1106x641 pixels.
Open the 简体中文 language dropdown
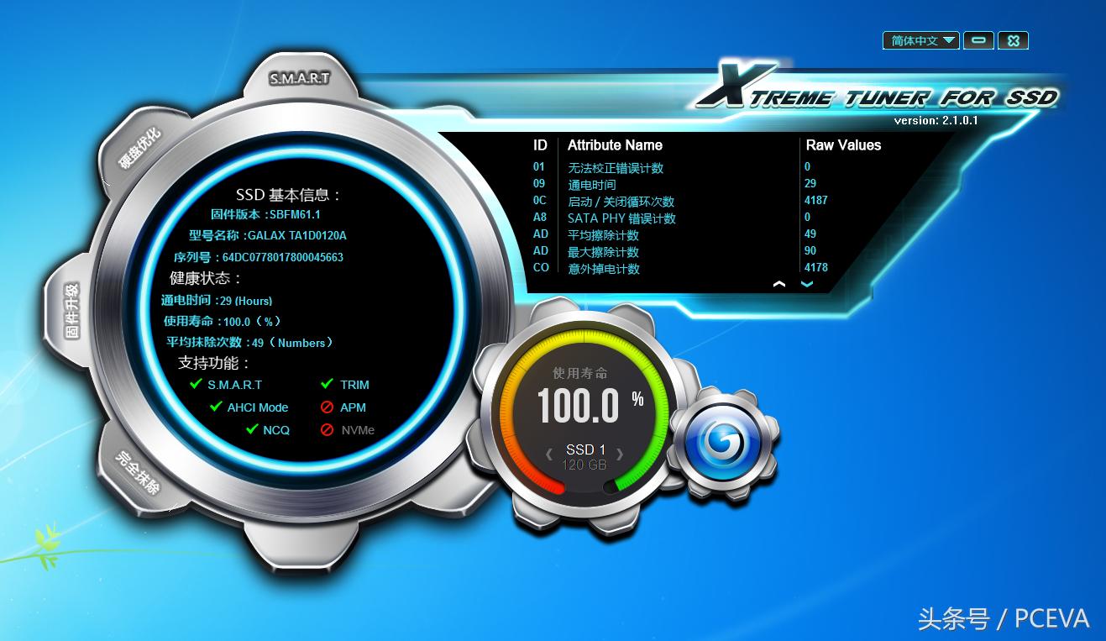(x=920, y=39)
